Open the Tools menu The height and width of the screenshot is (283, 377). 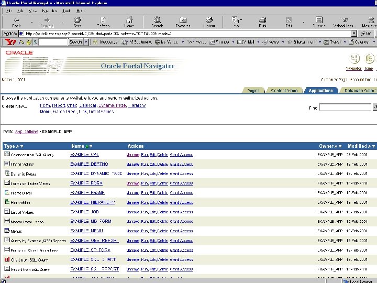tap(67, 11)
